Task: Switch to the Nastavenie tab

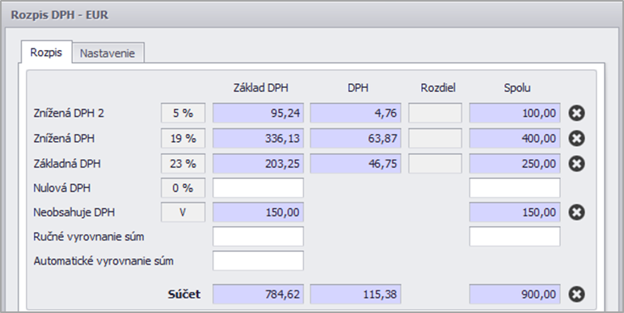Action: coord(108,53)
